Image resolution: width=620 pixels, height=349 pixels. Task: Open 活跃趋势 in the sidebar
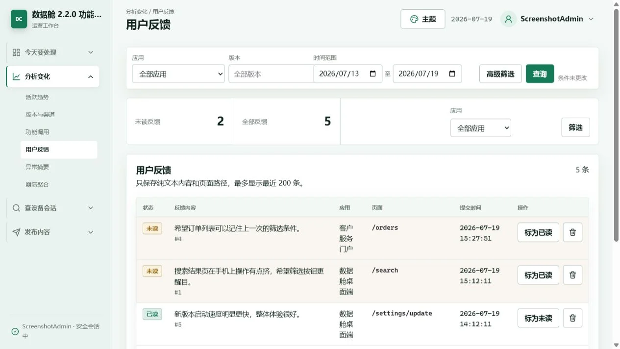point(59,97)
